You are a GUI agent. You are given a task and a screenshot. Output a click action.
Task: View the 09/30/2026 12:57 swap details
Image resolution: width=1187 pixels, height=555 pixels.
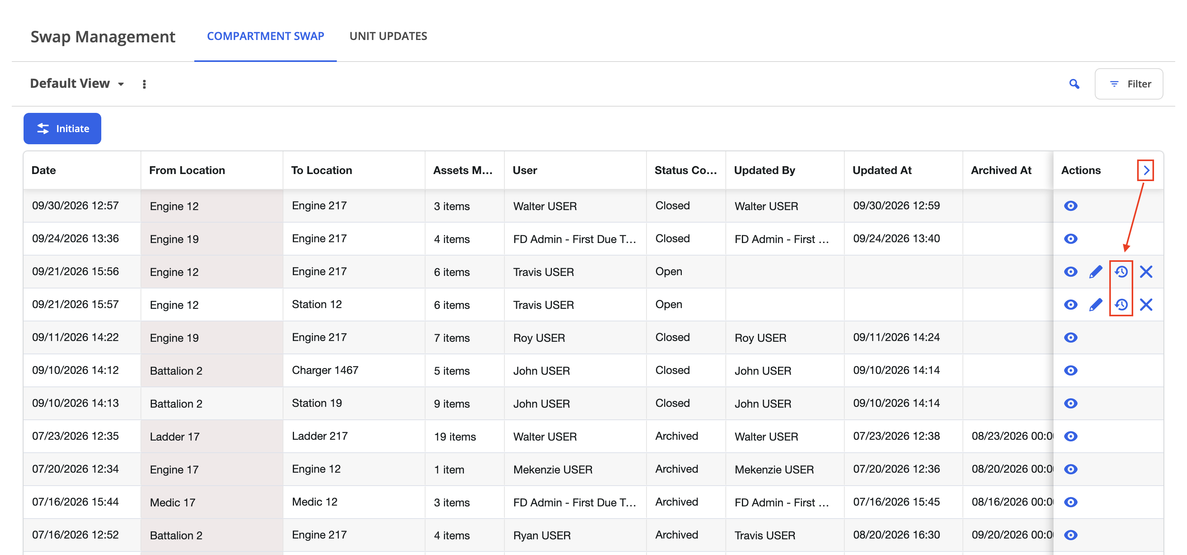(1070, 206)
